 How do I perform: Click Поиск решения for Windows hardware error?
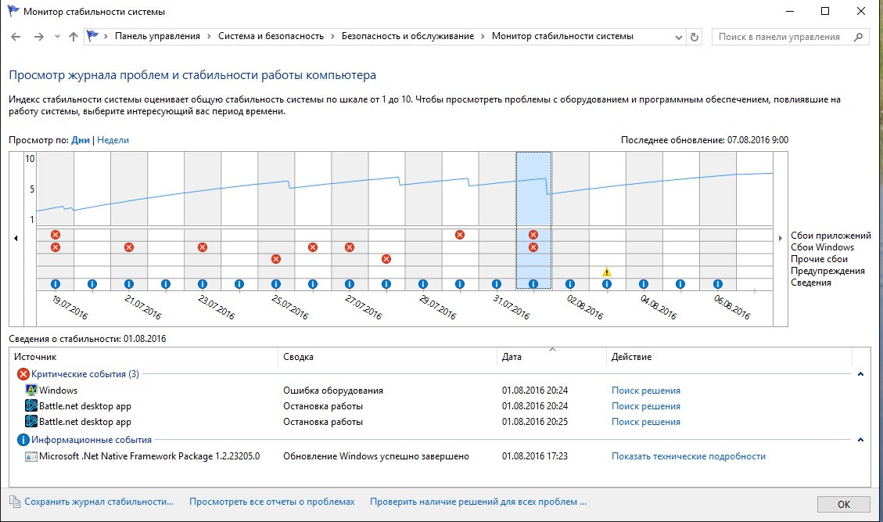(646, 390)
